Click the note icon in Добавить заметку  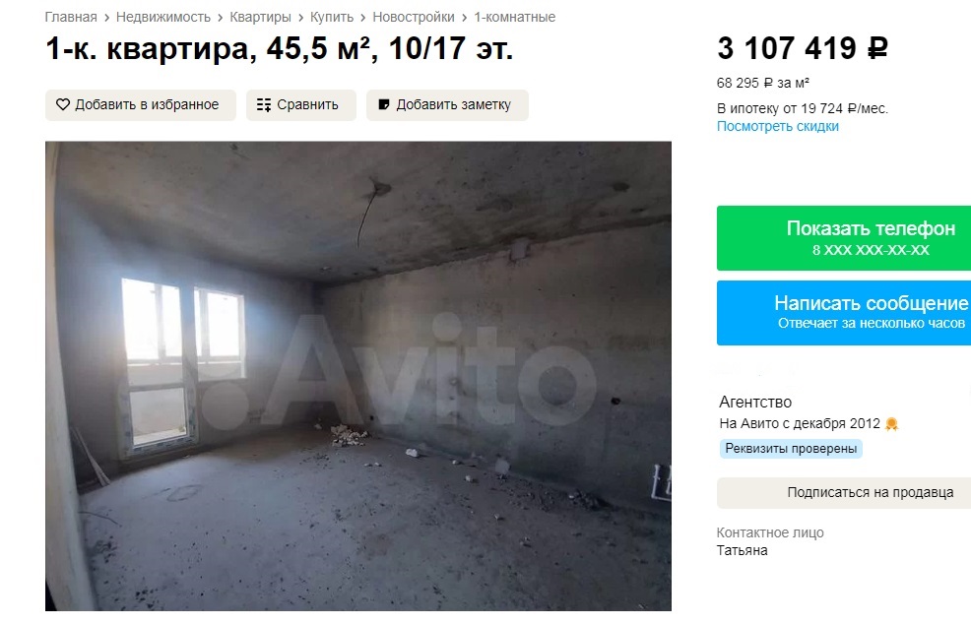pyautogui.click(x=384, y=104)
